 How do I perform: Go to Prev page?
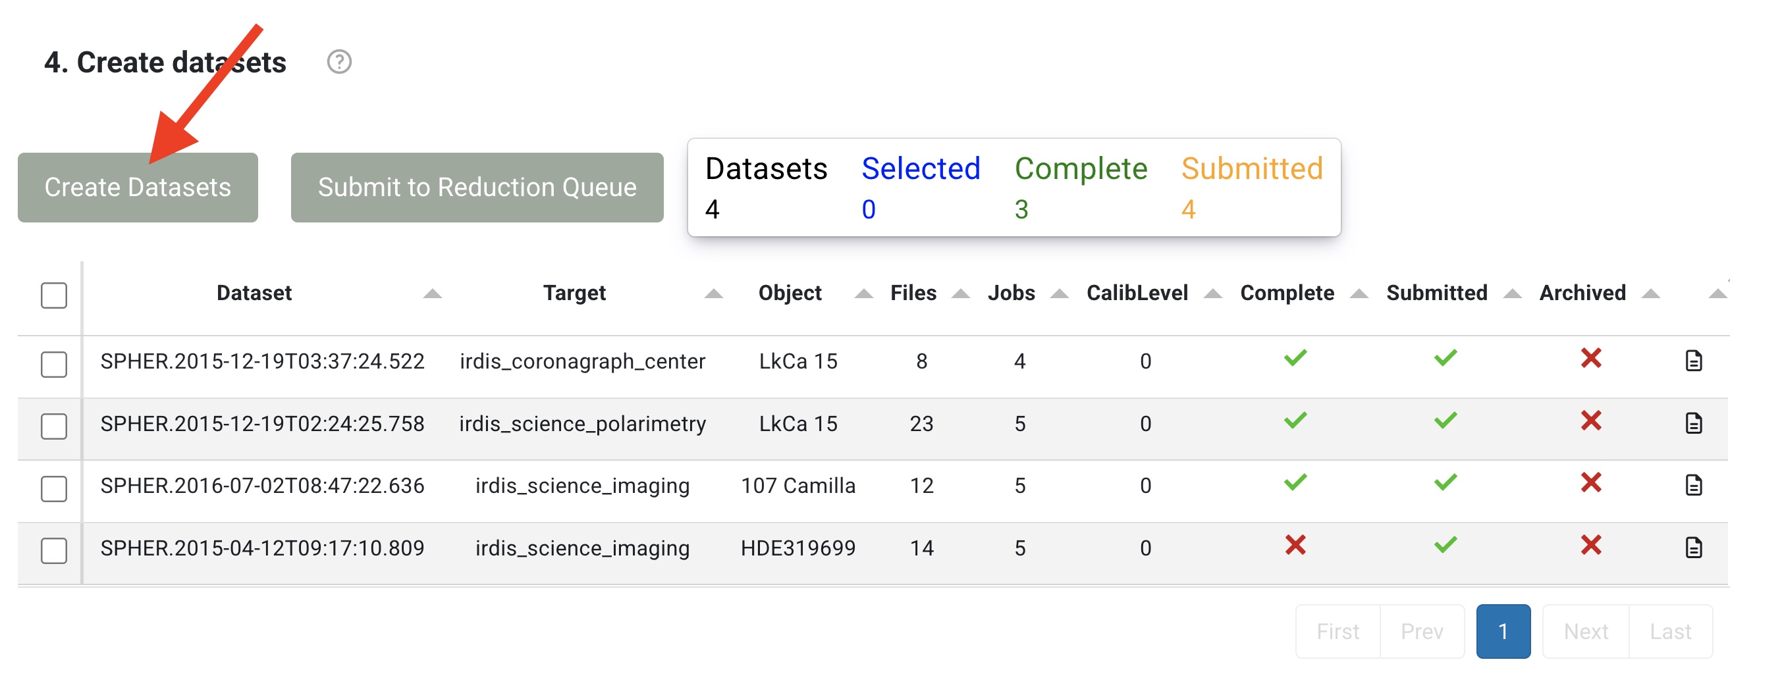click(1422, 631)
